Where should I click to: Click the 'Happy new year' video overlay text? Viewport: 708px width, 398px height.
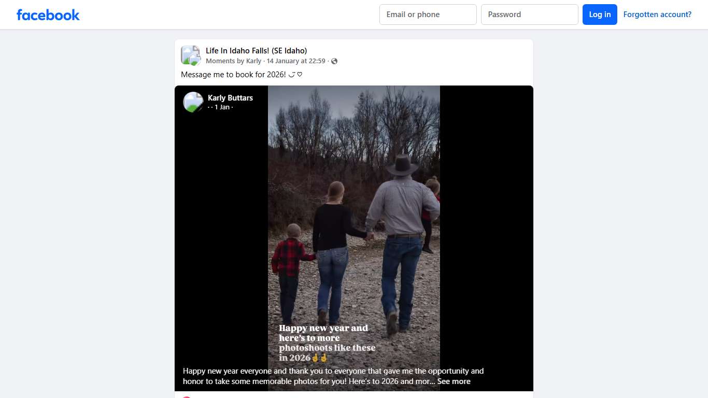323,338
